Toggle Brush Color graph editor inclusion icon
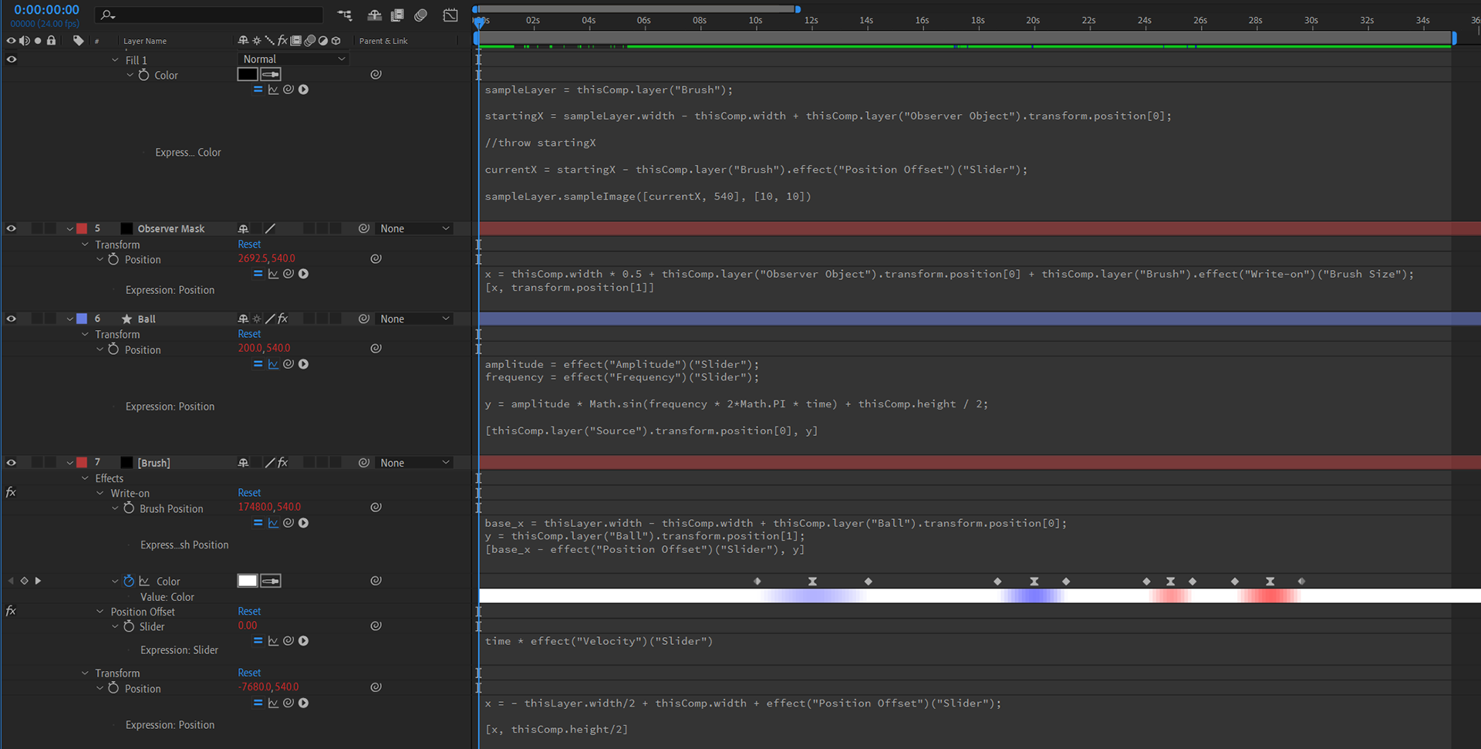The height and width of the screenshot is (749, 1481). 144,581
